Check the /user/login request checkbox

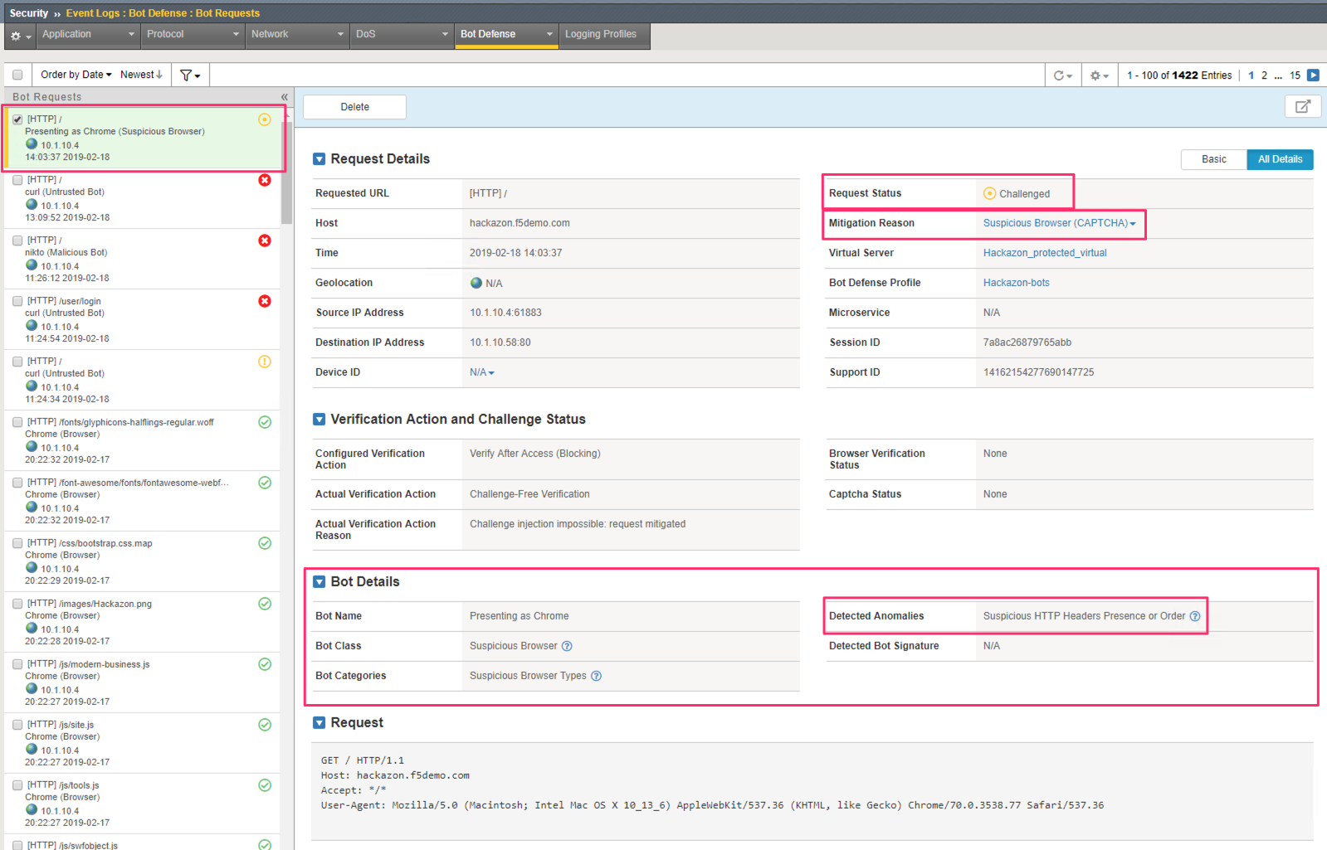tap(17, 301)
